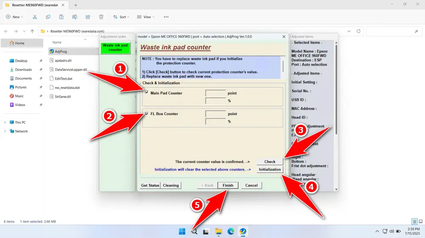Select Downloads in the navigation pane
Image resolution: width=425 pixels, height=238 pixels.
point(23,69)
